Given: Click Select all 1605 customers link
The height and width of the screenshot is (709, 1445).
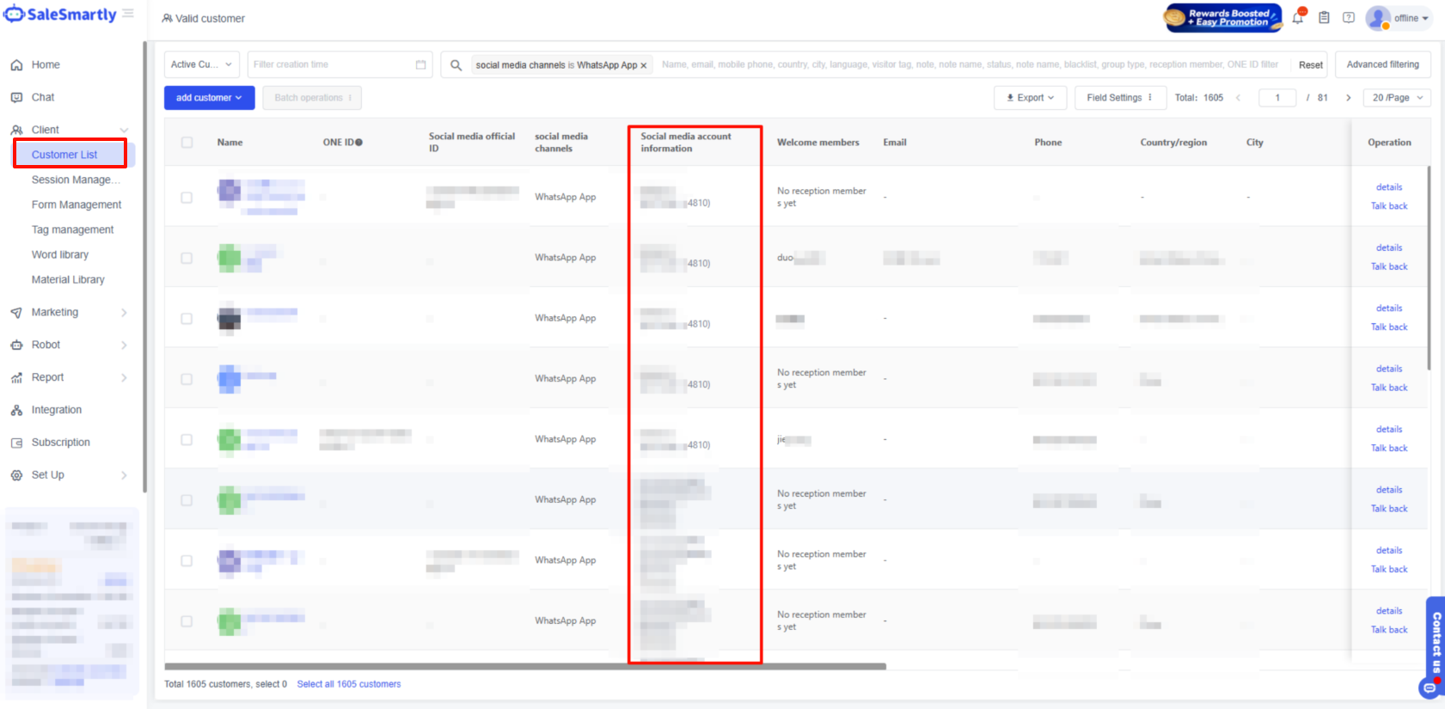Looking at the screenshot, I should click(349, 684).
